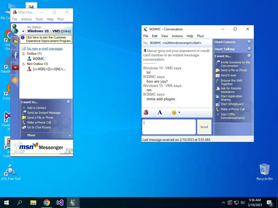The width and height of the screenshot is (278, 208).
Task: Click the Customer Experience Improvement Program notice
Action: tap(46, 39)
